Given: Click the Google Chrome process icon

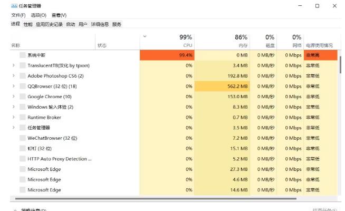Looking at the screenshot, I should 23,97.
